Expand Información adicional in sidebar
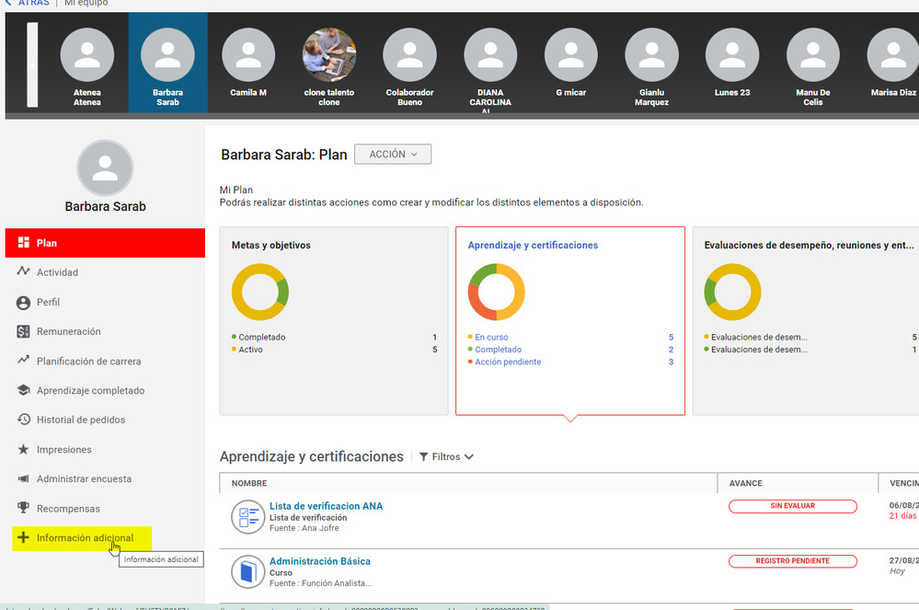The height and width of the screenshot is (610, 919). click(x=84, y=538)
